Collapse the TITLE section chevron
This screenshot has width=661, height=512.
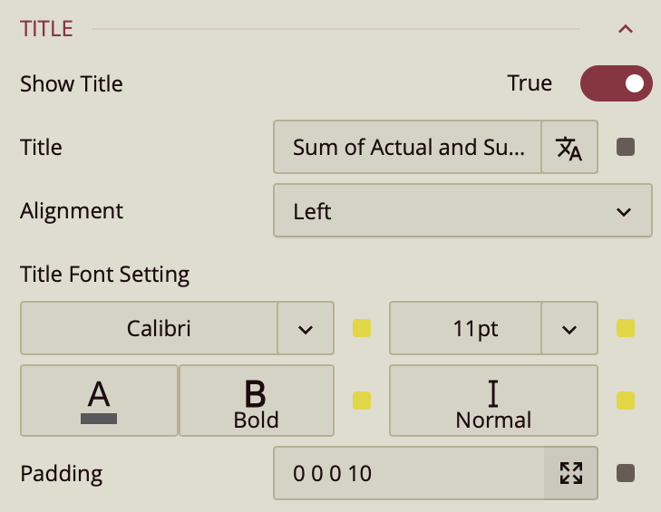coord(625,29)
